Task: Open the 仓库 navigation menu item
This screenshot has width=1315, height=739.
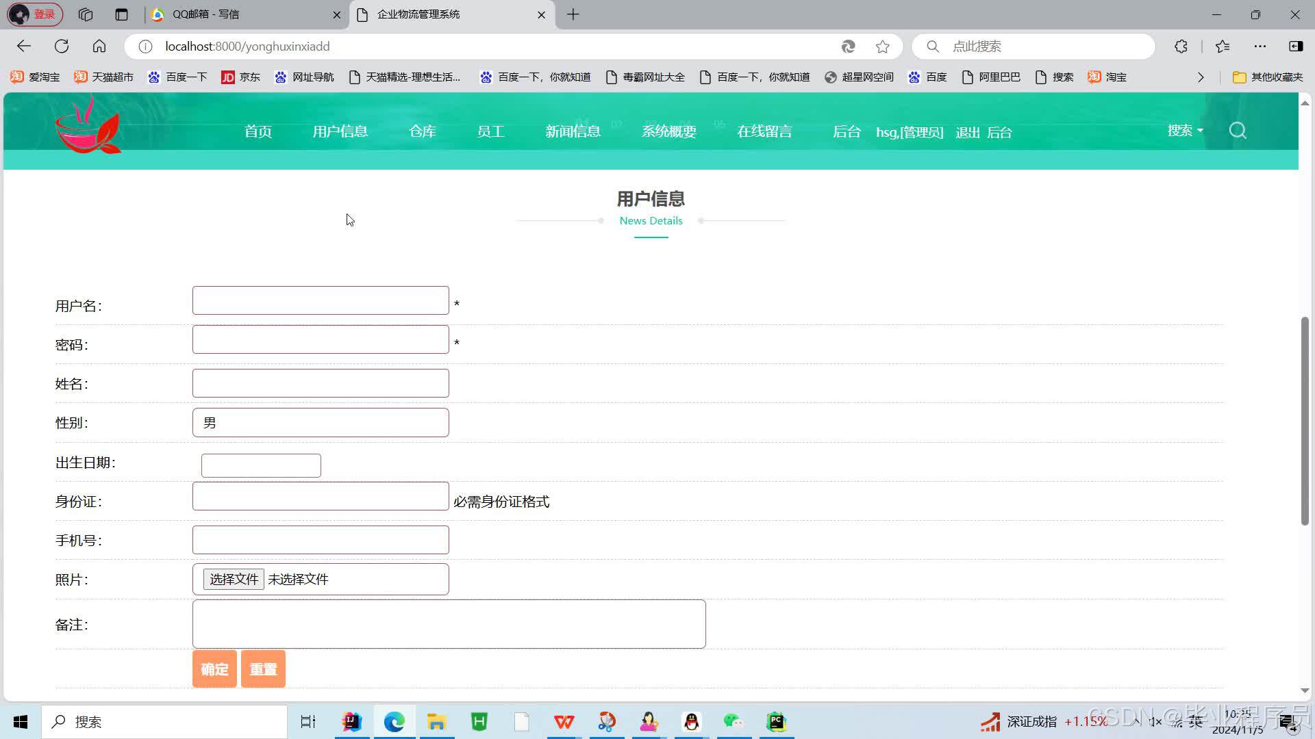Action: 422,131
